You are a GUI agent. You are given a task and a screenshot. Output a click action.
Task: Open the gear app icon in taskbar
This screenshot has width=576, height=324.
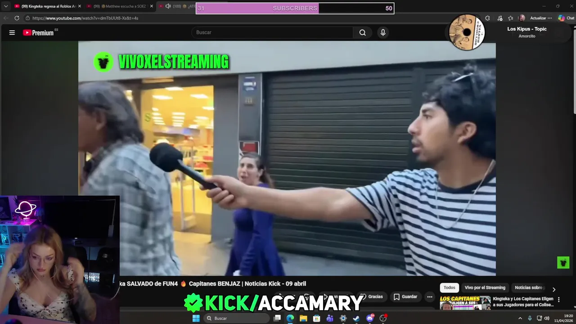coord(343,318)
